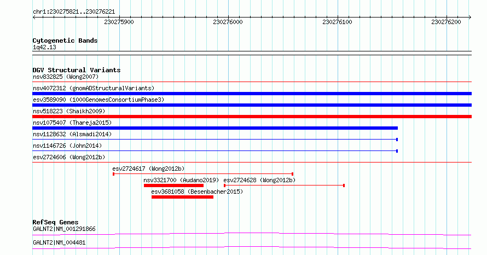
Task: Select the thin red line under esv2724628
Action: [x=284, y=186]
